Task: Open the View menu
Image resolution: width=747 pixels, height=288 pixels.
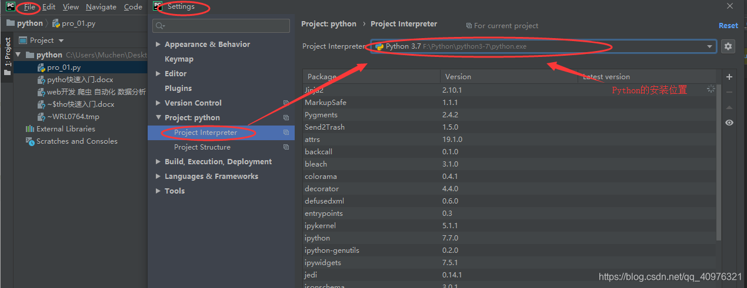Action: [x=71, y=7]
